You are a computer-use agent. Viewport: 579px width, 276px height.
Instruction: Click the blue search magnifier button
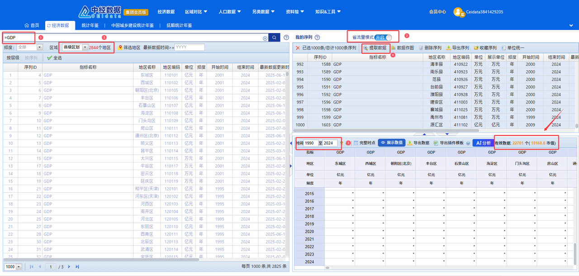click(274, 38)
